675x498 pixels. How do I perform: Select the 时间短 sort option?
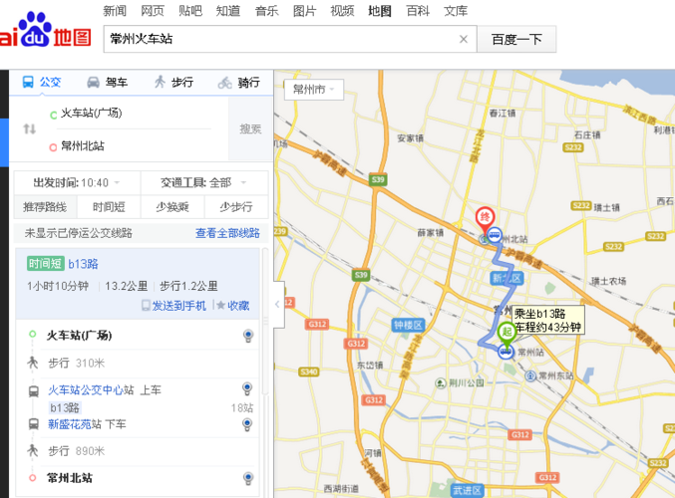109,207
